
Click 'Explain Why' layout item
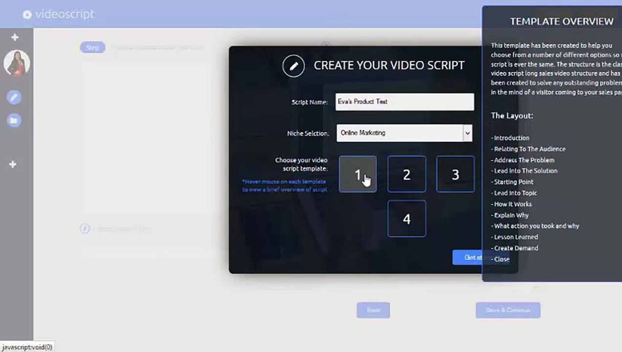click(x=510, y=215)
